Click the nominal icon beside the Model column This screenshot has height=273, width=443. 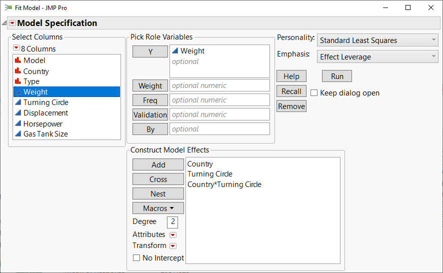pos(18,60)
